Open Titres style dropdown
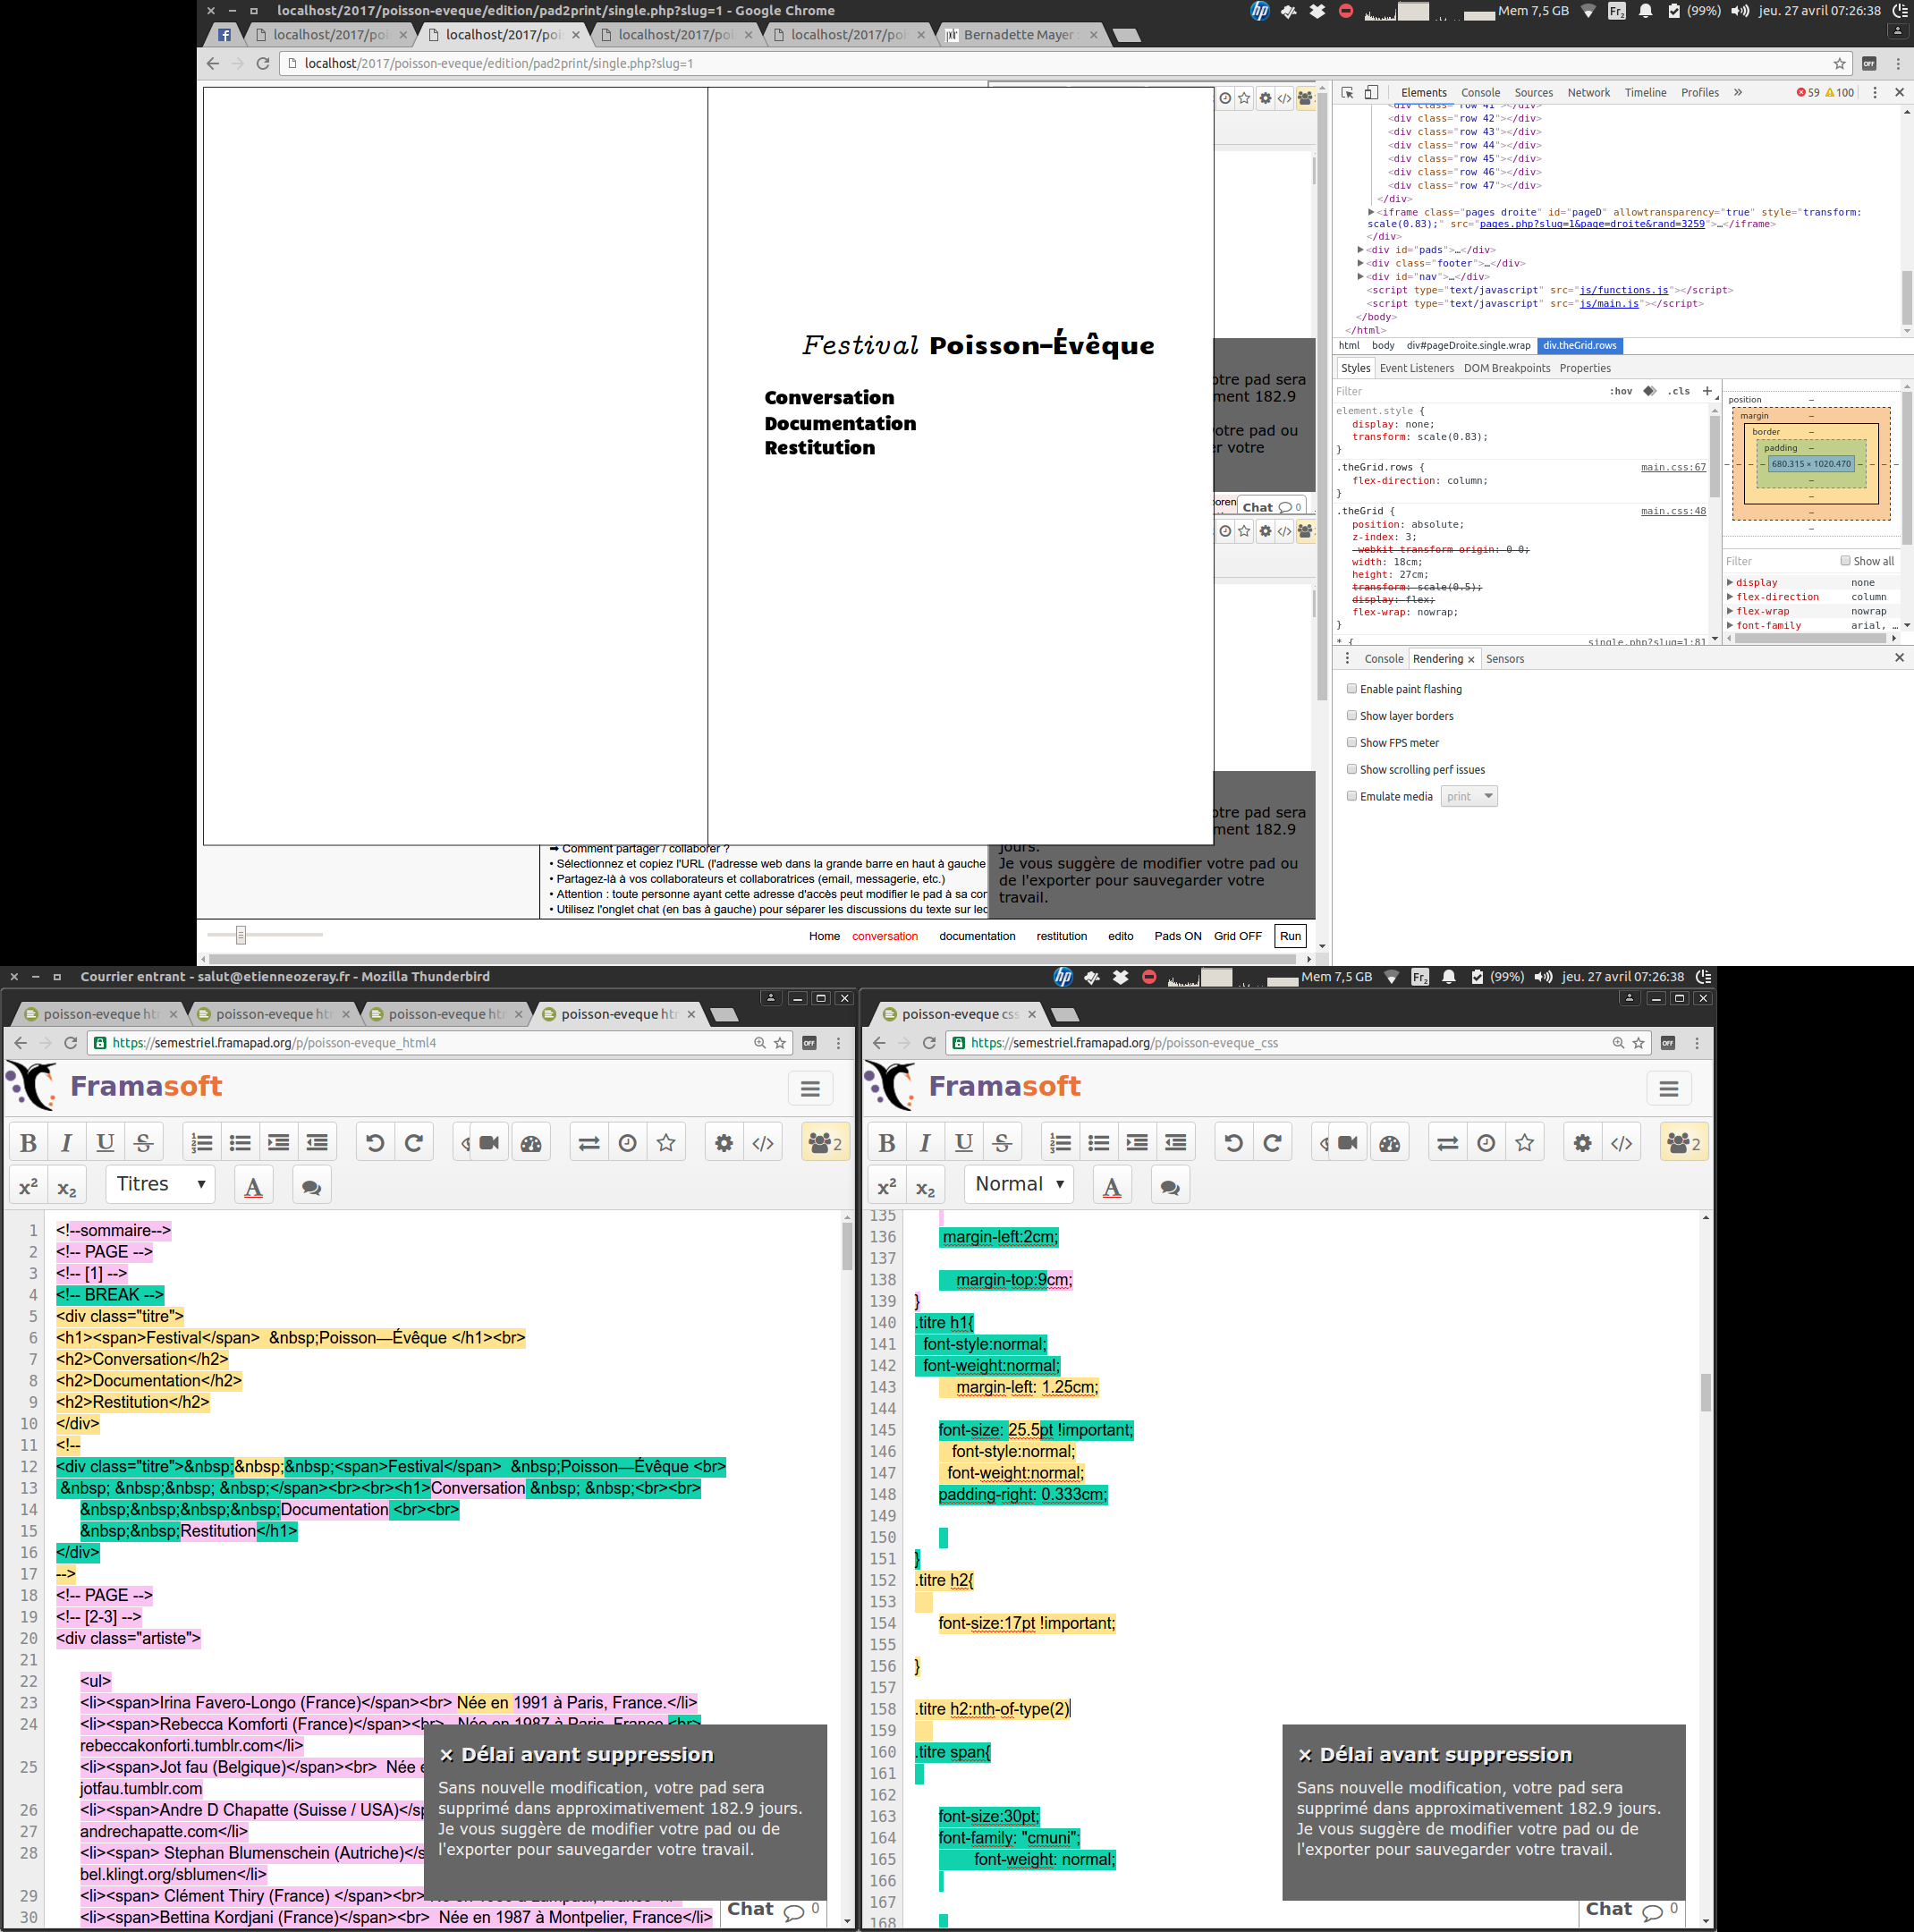The image size is (1914, 1932). coord(160,1184)
